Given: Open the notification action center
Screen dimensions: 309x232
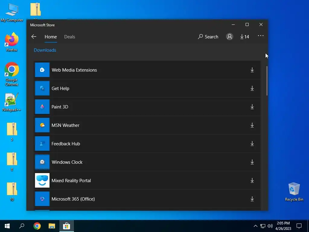Looking at the screenshot, I should tap(299, 226).
